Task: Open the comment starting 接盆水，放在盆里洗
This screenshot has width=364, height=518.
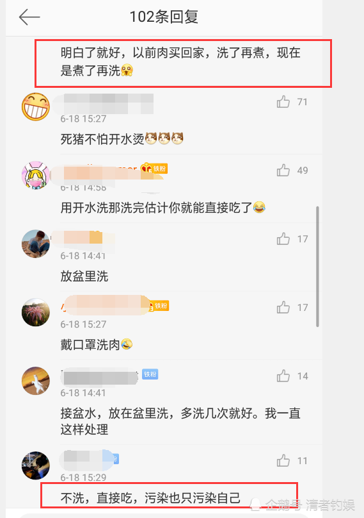Action: point(180,421)
